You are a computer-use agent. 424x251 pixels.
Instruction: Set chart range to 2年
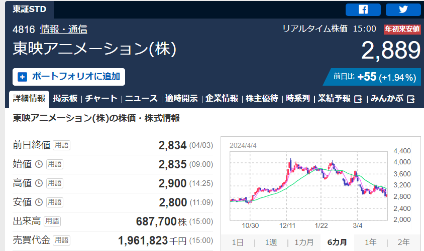[x=404, y=242]
